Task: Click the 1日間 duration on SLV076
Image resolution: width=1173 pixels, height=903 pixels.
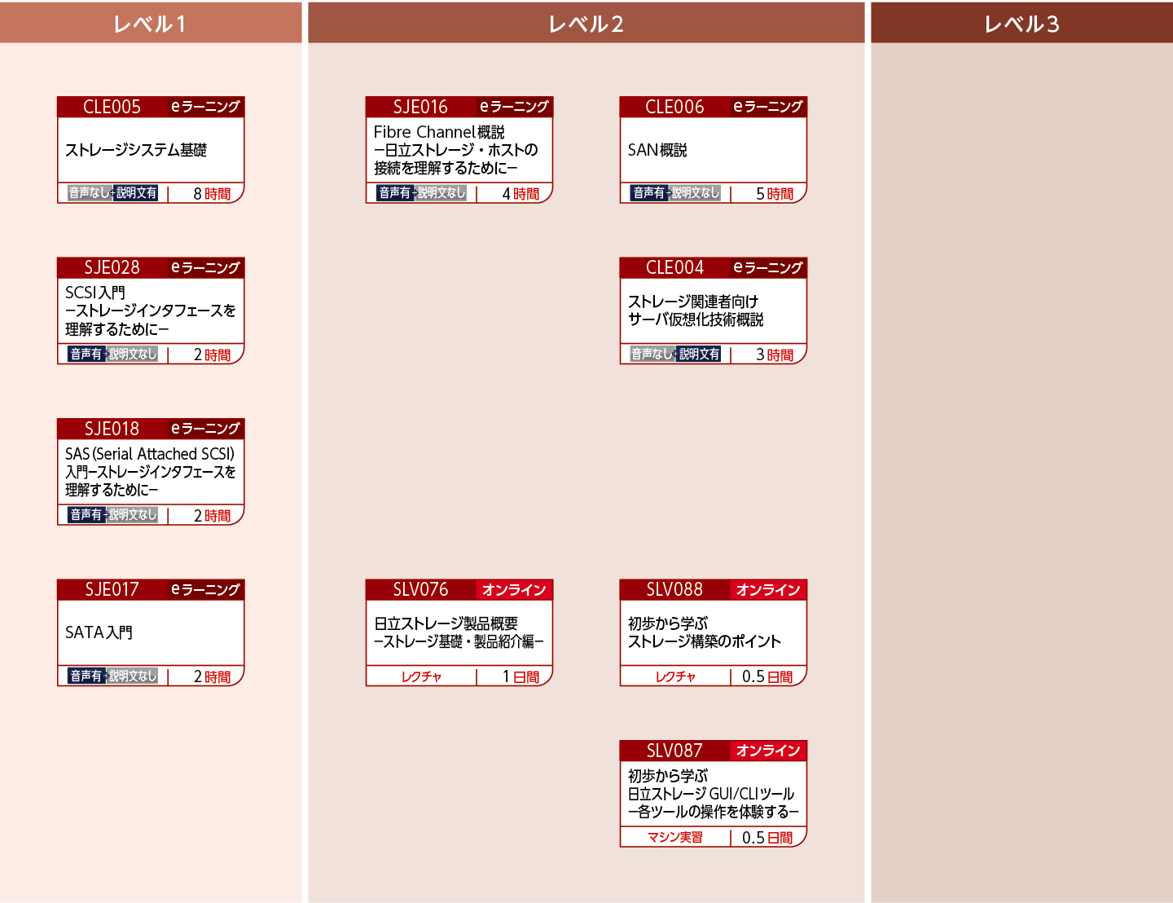Action: point(521,677)
